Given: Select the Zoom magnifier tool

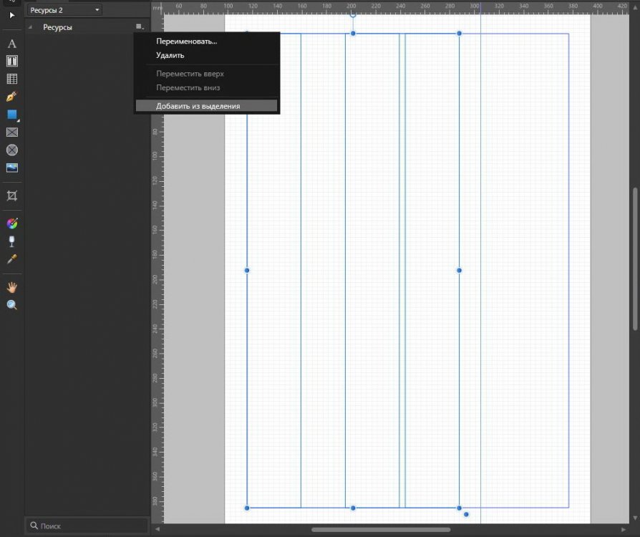Looking at the screenshot, I should click(11, 305).
